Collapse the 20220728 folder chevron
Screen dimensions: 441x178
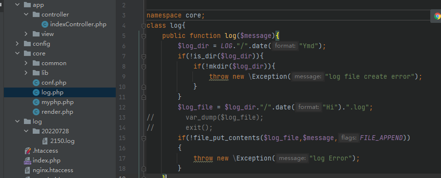26,131
